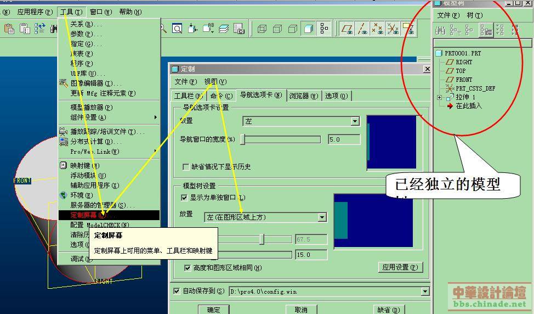Screen dimensions: 534x314
Task: Click the slider handle beside 67.5
Action: tap(262, 239)
